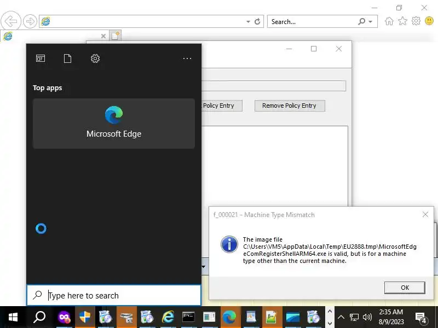Open the dropdown arrow left of mismatch dialog
Image resolution: width=438 pixels, height=328 pixels.
pos(204,266)
